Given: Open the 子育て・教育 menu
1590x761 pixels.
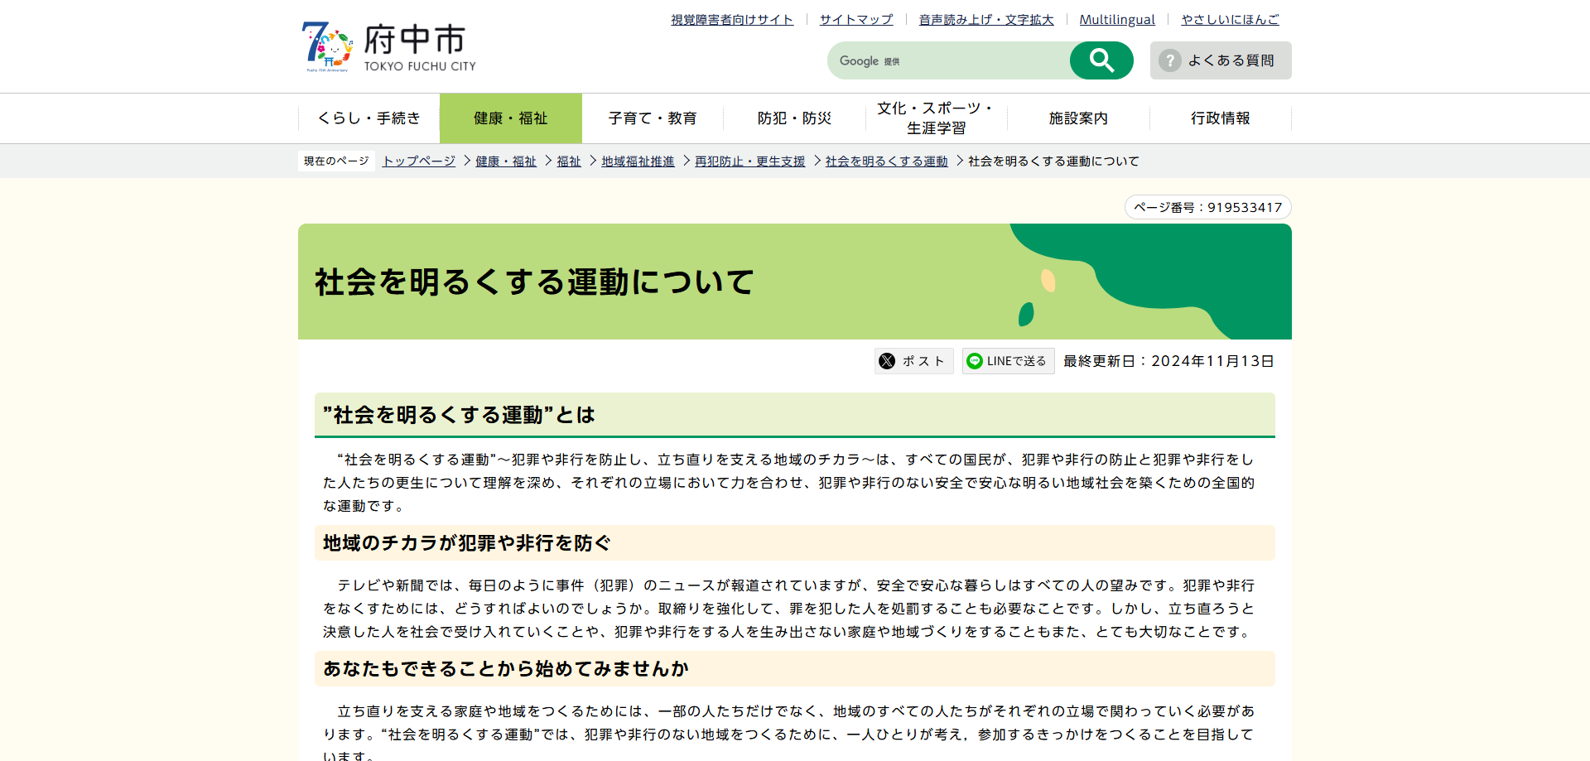Looking at the screenshot, I should (x=653, y=118).
